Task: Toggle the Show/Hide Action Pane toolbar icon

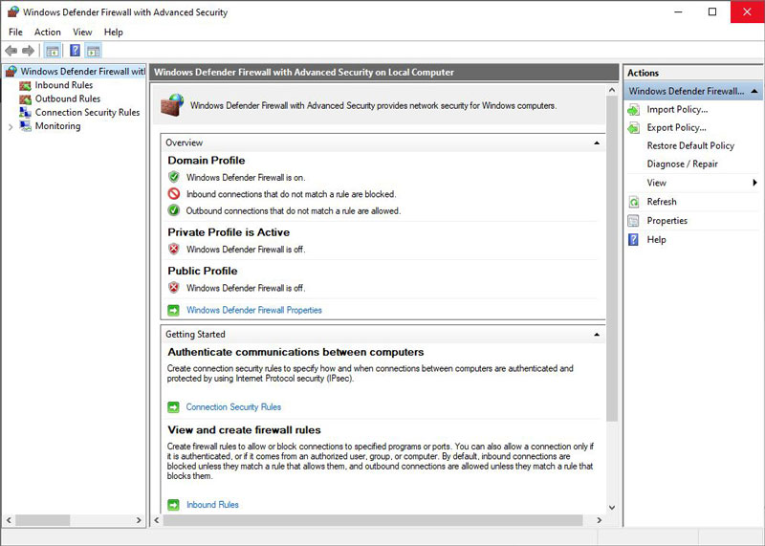Action: pos(93,51)
